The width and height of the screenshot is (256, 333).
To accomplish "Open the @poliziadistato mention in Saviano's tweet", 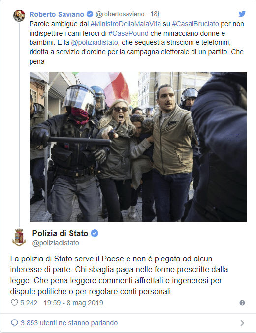I will point(95,42).
